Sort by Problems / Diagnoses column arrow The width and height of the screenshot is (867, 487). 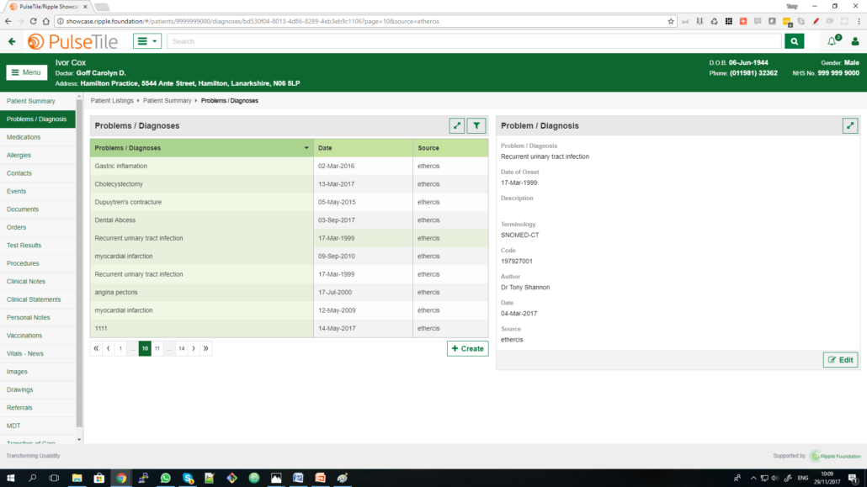[306, 148]
